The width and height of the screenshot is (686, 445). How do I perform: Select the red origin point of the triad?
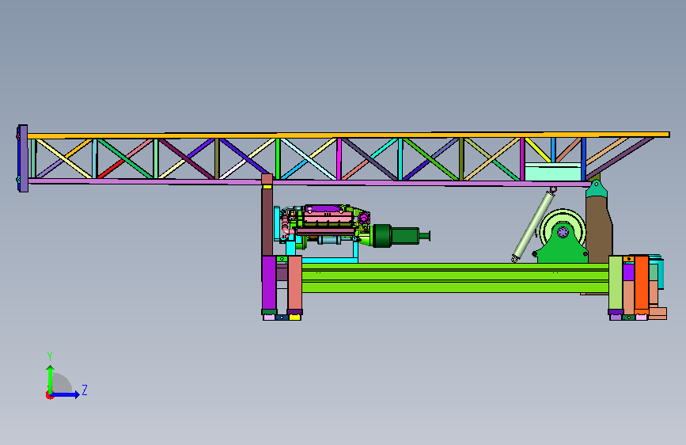pyautogui.click(x=48, y=395)
